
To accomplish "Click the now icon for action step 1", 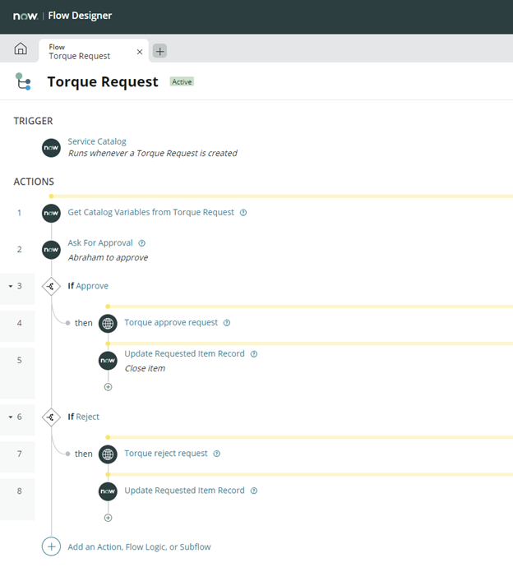I will click(51, 213).
